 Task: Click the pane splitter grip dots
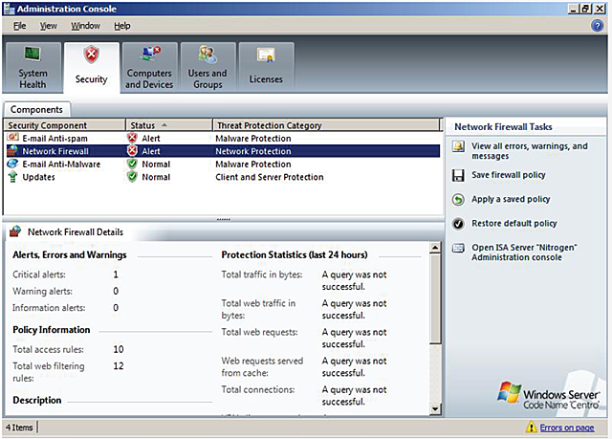[223, 219]
